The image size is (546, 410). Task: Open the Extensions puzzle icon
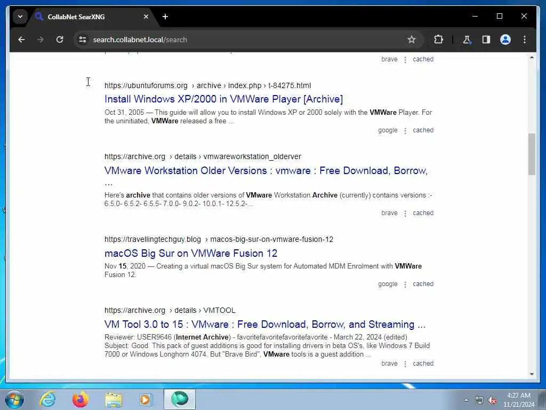[438, 40]
